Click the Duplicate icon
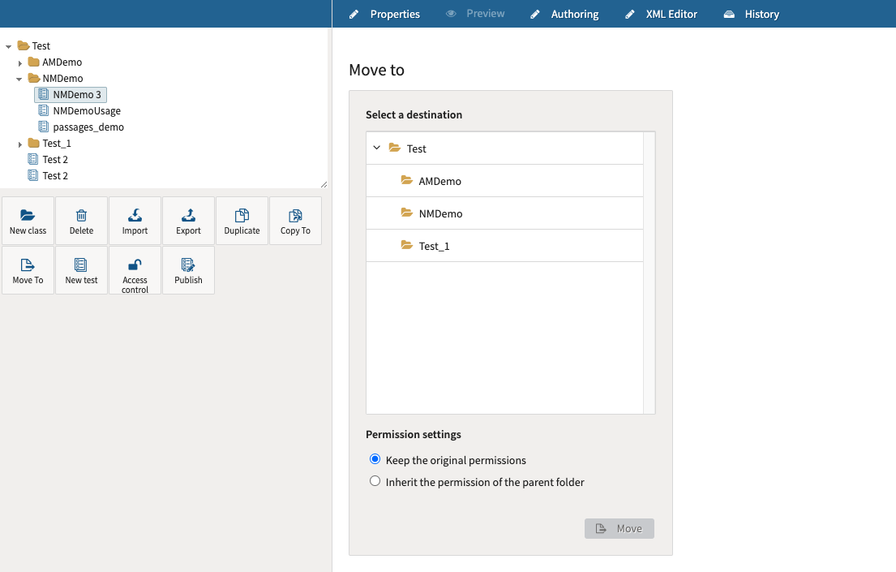The image size is (896, 572). pyautogui.click(x=242, y=220)
